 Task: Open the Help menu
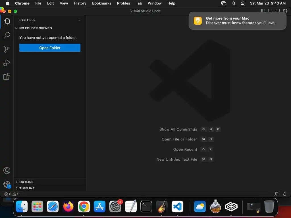pyautogui.click(x=171, y=3)
